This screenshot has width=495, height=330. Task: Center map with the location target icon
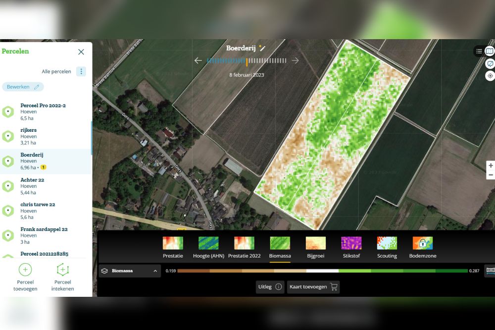point(490,76)
